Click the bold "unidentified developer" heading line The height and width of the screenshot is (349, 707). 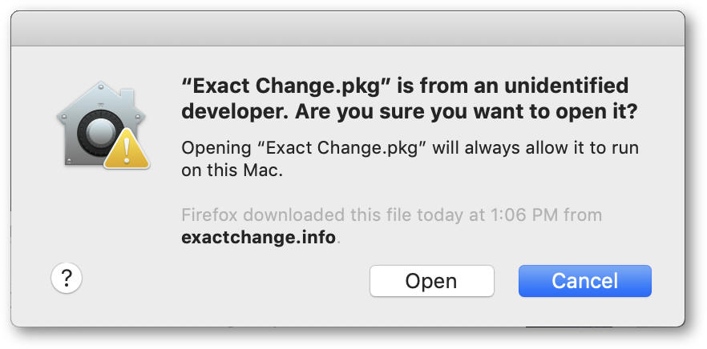405,86
